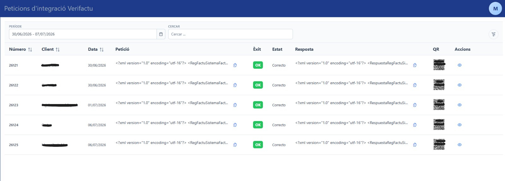505x181 pixels.
Task: Click the Petició XML text of row 26121
Action: click(172, 63)
